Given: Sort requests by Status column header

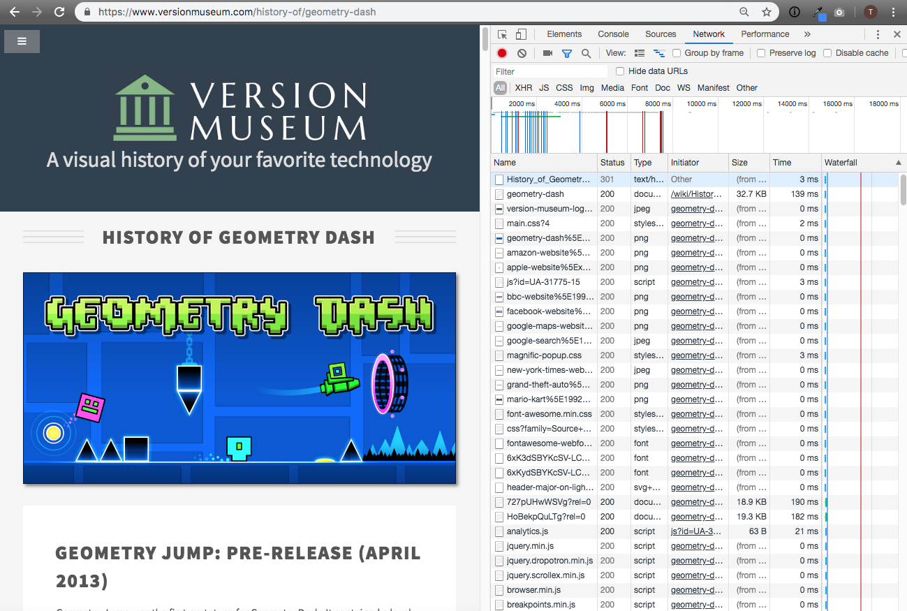Looking at the screenshot, I should pyautogui.click(x=614, y=163).
